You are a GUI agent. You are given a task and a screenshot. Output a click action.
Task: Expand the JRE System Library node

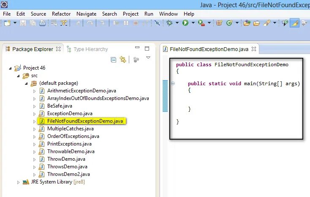coord(18,182)
